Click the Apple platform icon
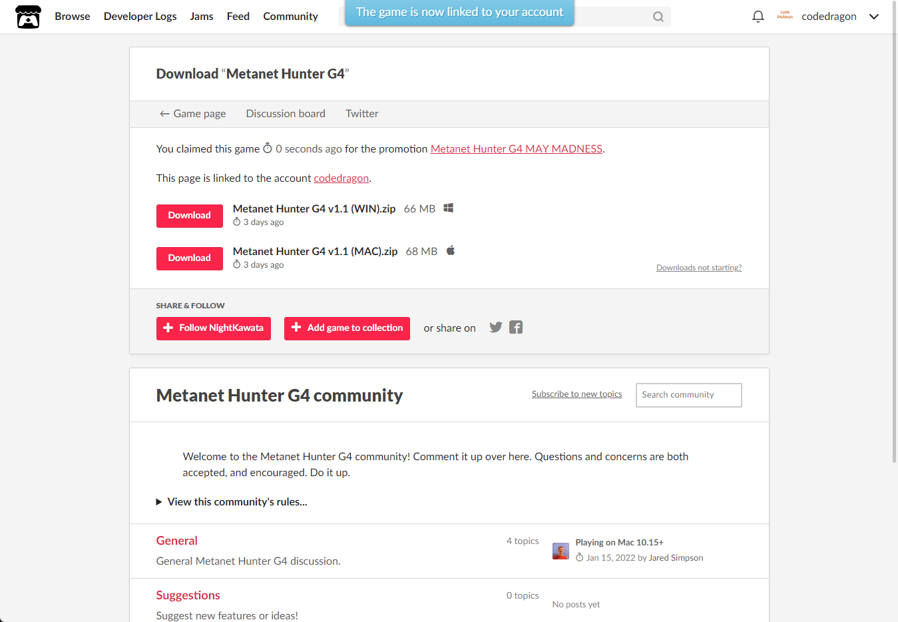 pyautogui.click(x=451, y=250)
